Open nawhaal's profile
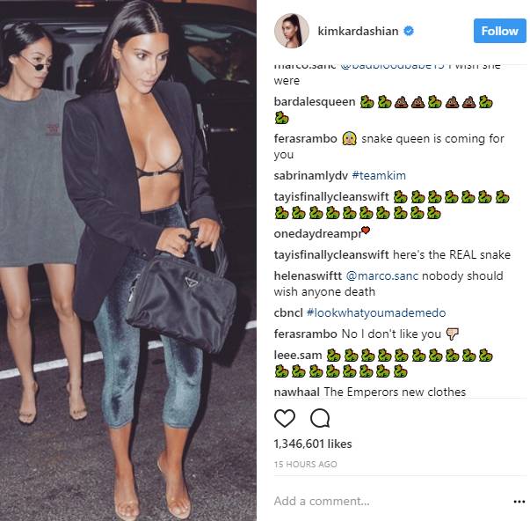The image size is (530, 521). [x=296, y=392]
